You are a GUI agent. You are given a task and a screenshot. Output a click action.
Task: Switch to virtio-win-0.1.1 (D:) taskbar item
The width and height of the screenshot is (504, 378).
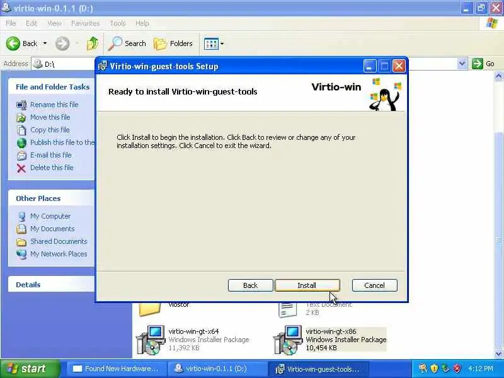click(x=217, y=369)
